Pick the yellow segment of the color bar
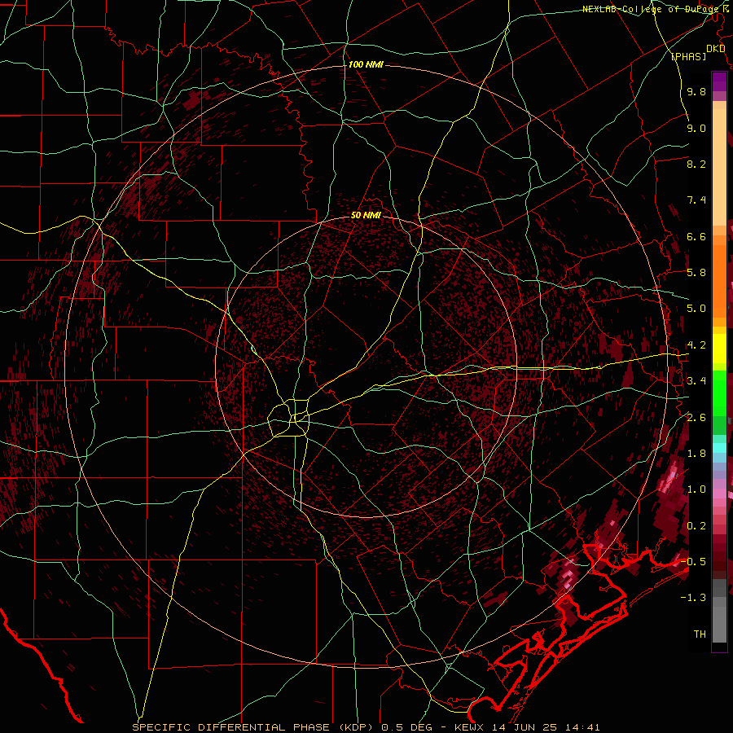This screenshot has width=733, height=733. click(x=719, y=349)
